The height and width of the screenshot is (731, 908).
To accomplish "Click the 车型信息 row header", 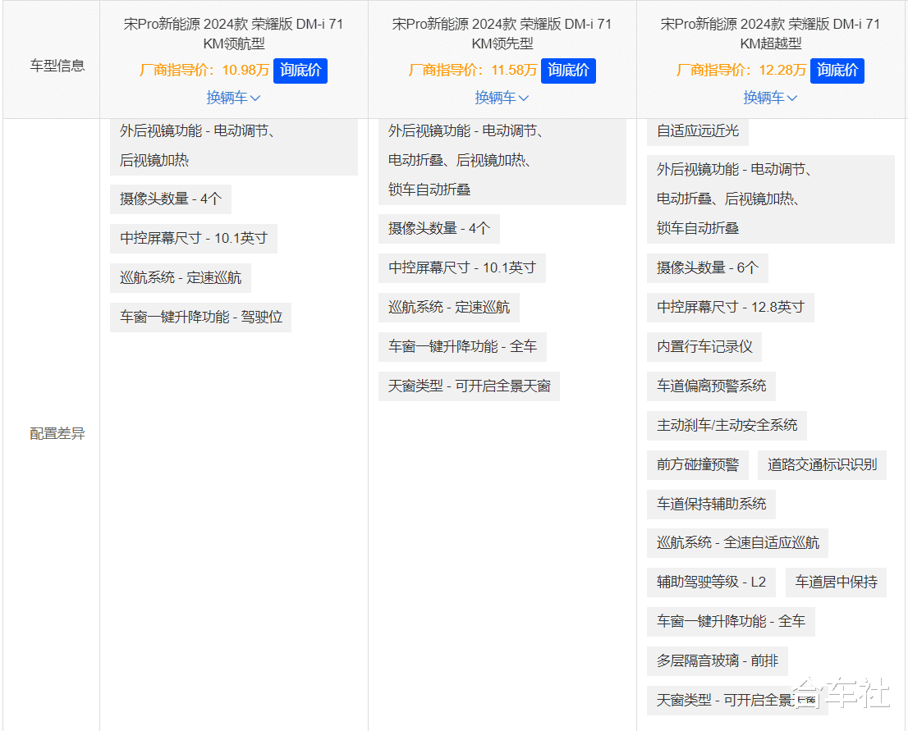I will (x=57, y=66).
